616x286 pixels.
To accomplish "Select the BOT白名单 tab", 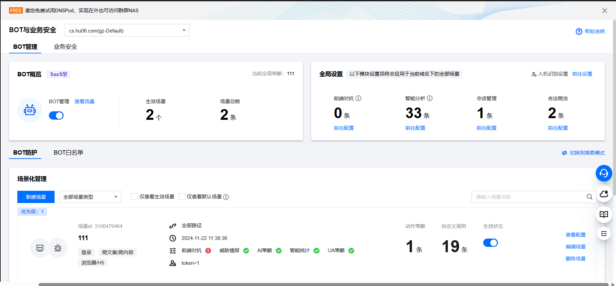I will tap(69, 153).
